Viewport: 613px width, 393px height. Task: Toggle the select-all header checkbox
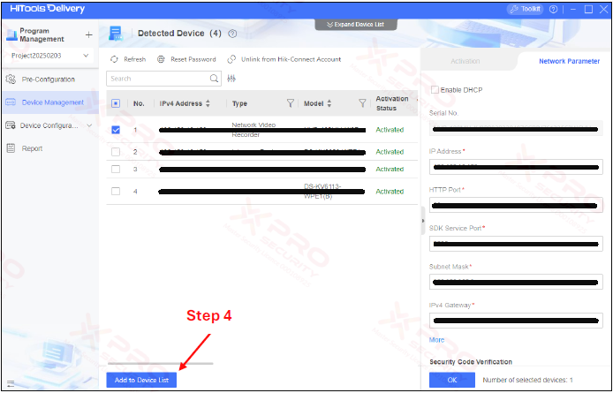tap(116, 103)
